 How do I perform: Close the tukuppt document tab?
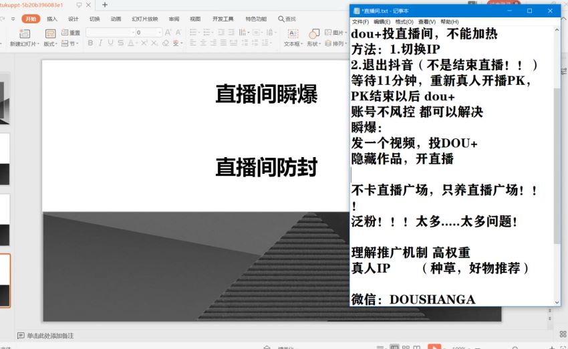click(x=88, y=5)
